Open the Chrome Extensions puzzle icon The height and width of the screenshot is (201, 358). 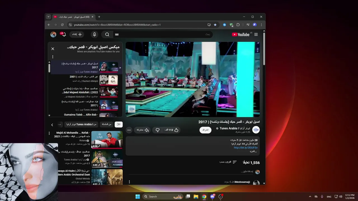pos(238,25)
